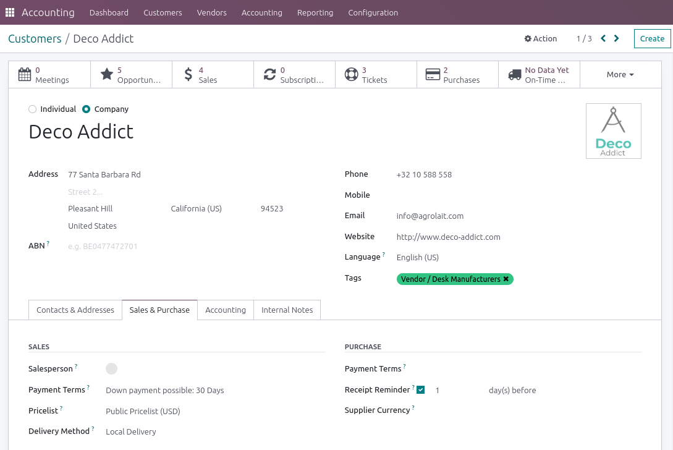Open Sales dollar stat button
This screenshot has width=673, height=450.
tap(213, 75)
